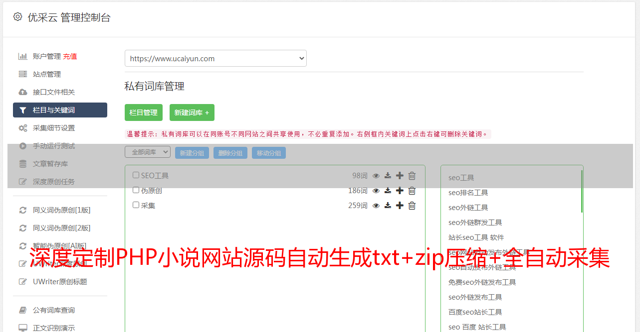The height and width of the screenshot is (332, 640).
Task: Select keyword seo外链群发工具
Action: click(475, 222)
